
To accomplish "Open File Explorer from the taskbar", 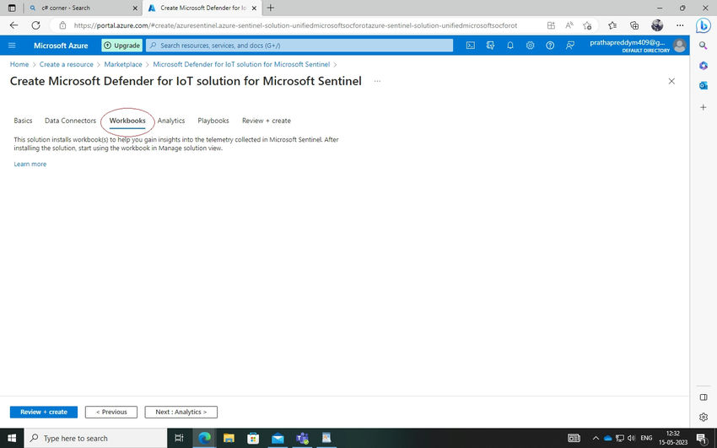I will 229,438.
